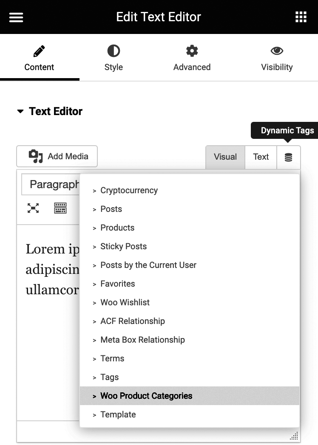318x445 pixels.
Task: Click the Add Media button
Action: pos(57,156)
